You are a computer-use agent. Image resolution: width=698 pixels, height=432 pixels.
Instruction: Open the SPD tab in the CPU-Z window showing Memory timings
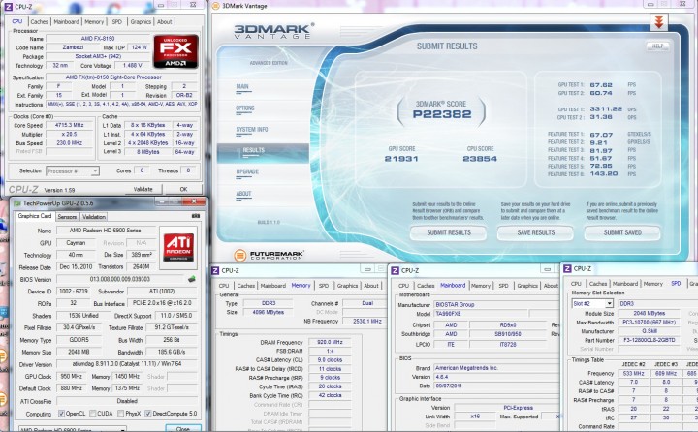[x=324, y=286]
